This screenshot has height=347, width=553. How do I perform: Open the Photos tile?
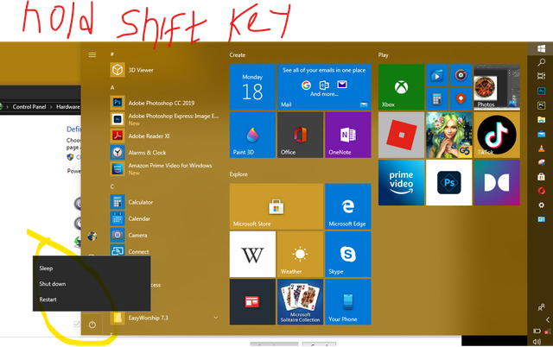coord(497,87)
